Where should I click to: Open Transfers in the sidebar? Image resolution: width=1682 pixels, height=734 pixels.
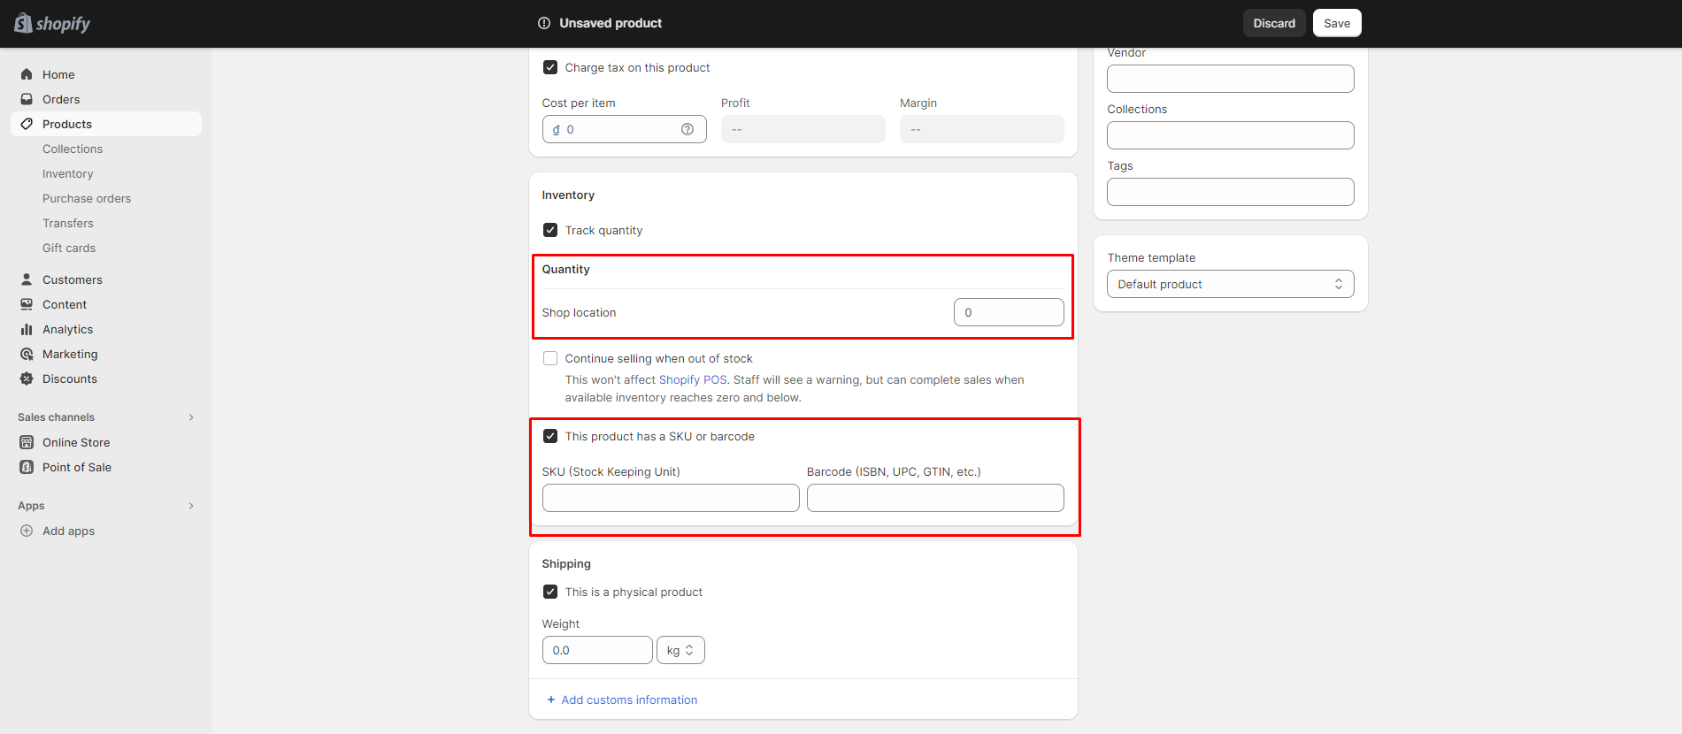(67, 223)
